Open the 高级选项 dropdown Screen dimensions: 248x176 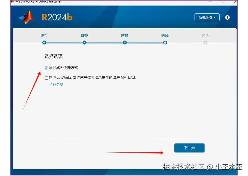pyautogui.click(x=207, y=17)
